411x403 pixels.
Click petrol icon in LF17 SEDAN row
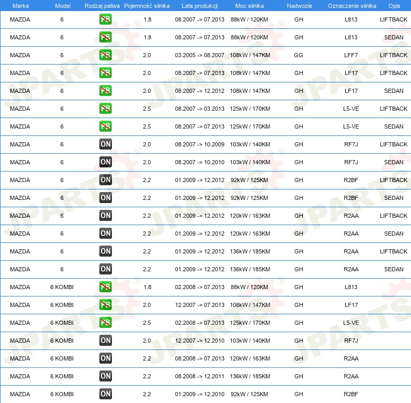click(105, 91)
